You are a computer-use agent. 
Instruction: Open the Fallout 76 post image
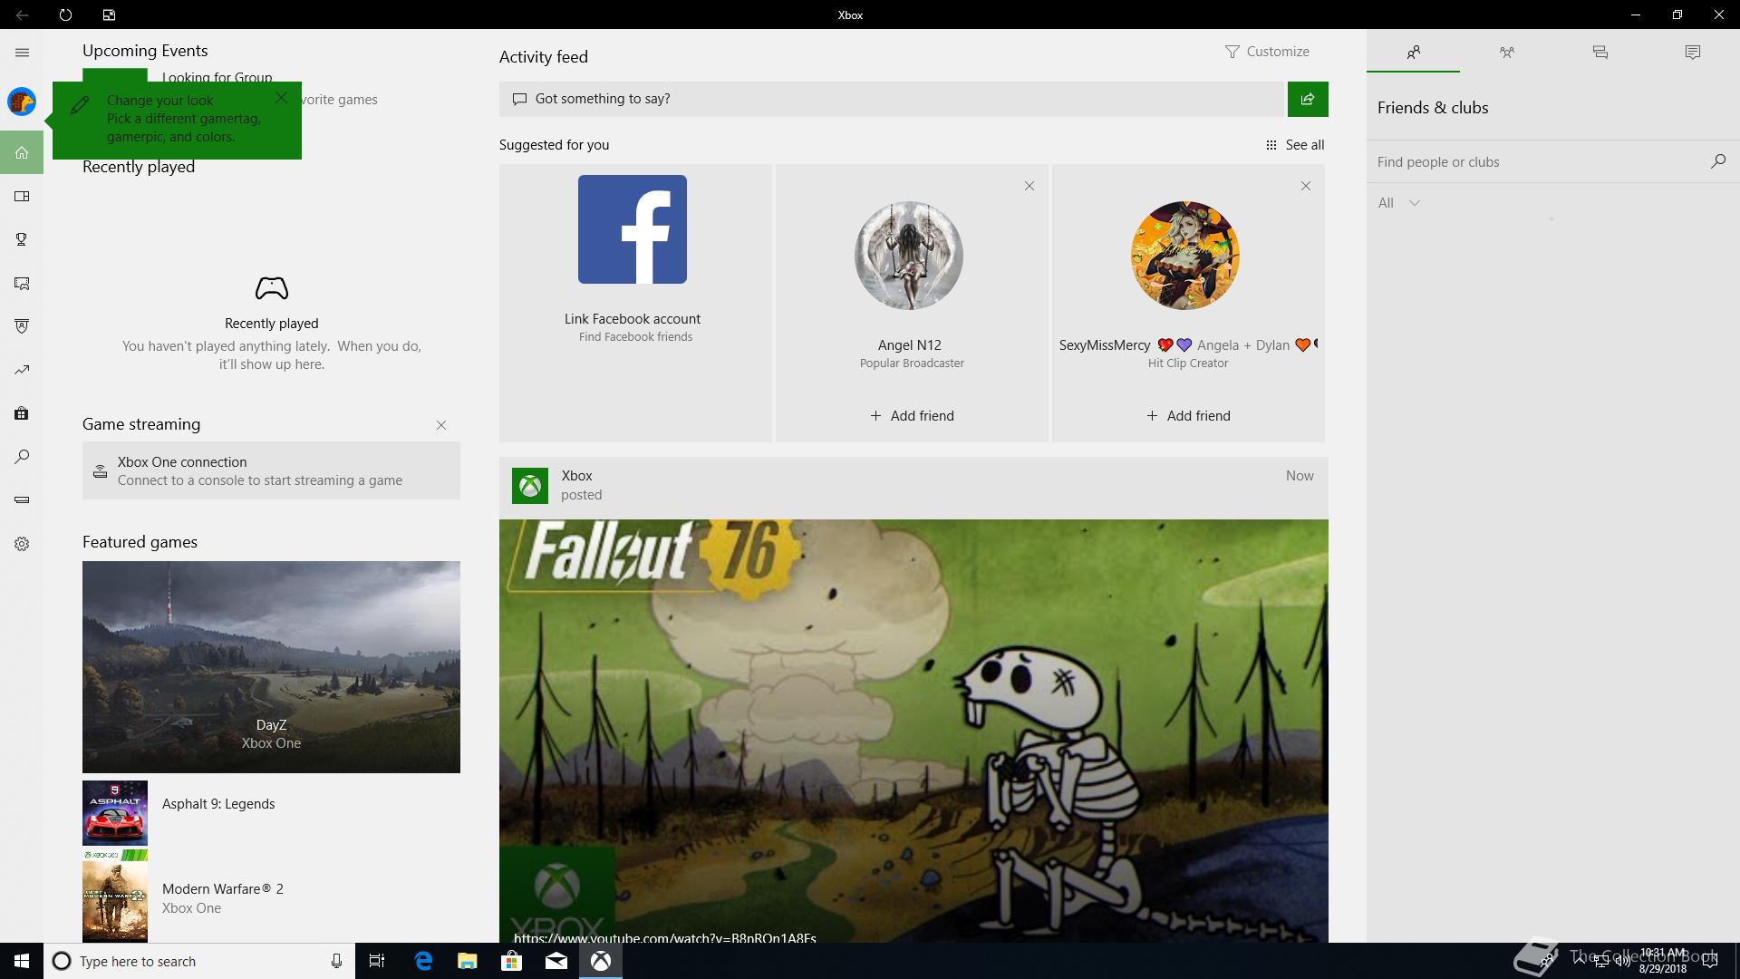point(913,731)
